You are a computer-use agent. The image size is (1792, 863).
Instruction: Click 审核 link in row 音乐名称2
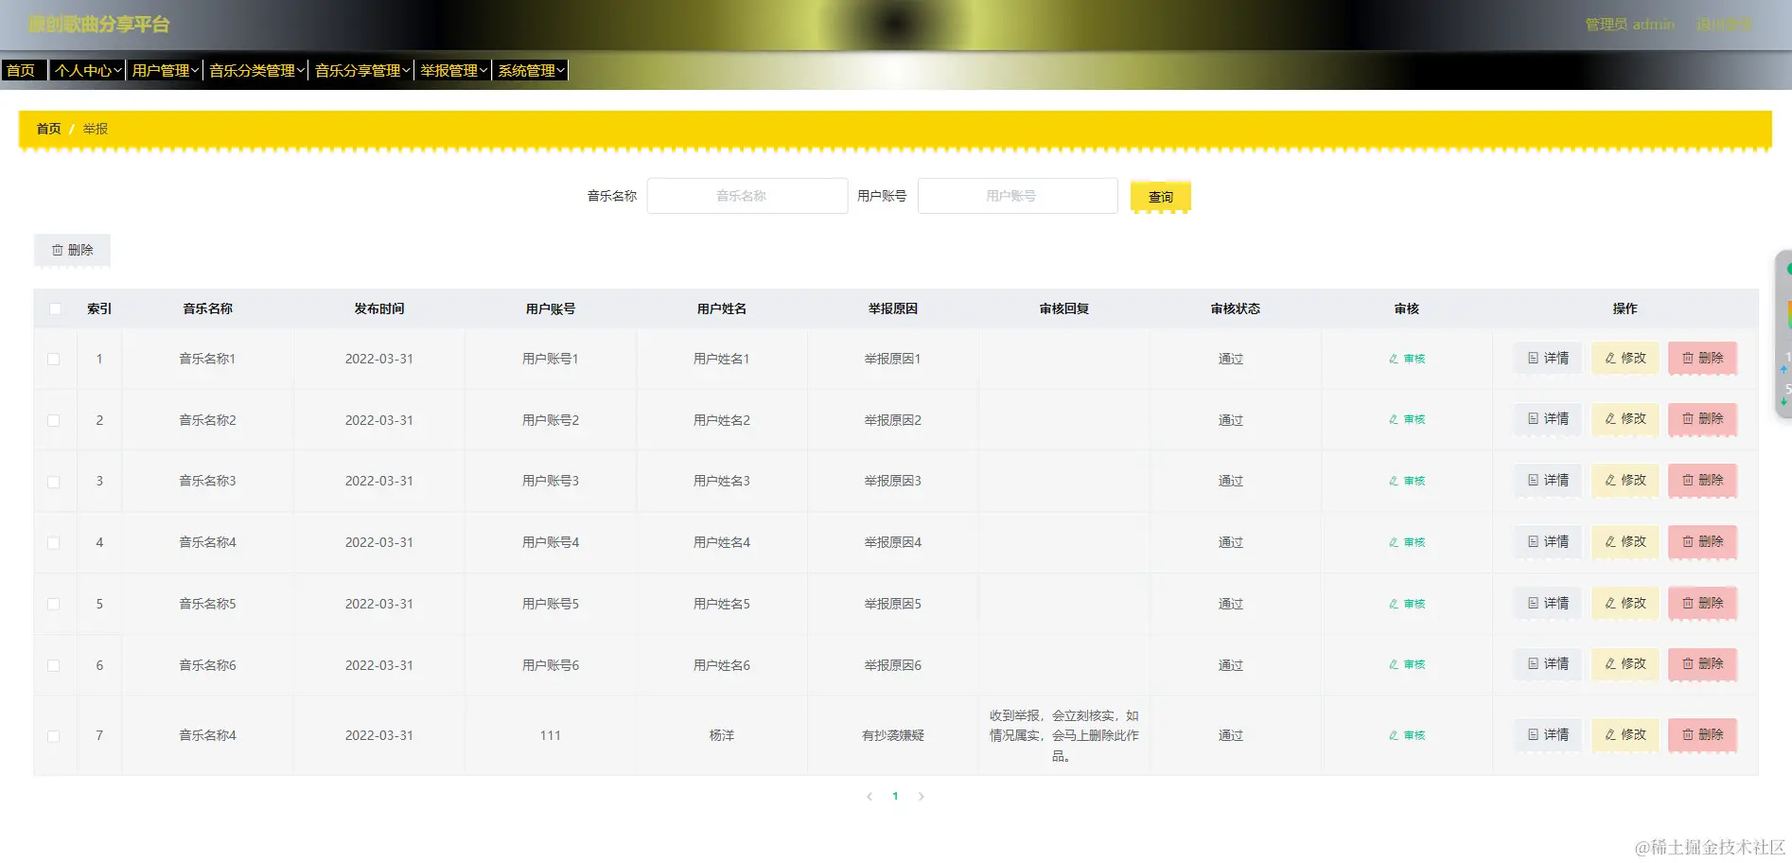click(x=1407, y=419)
